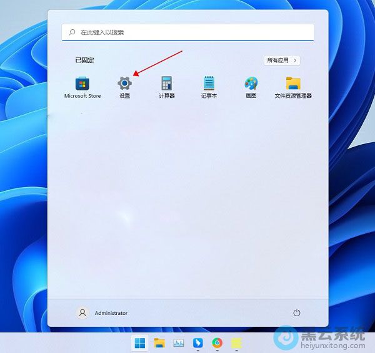
Task: Click the magnifier icon in search box
Action: (x=72, y=32)
